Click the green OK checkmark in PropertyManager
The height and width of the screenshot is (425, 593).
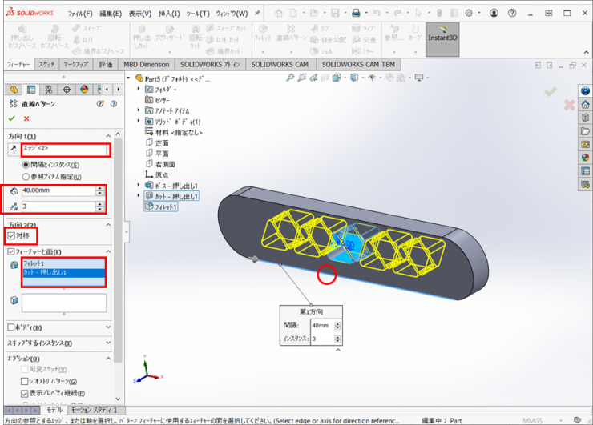point(13,118)
